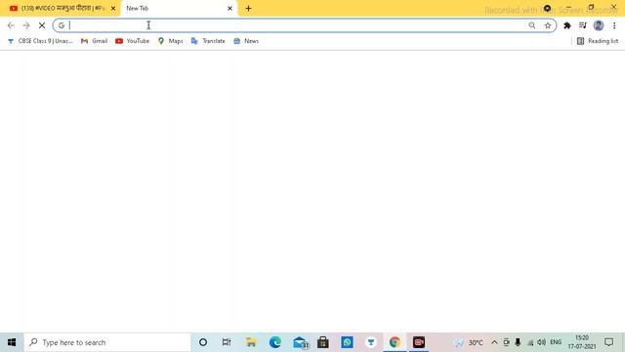Open the Mail app on taskbar
The height and width of the screenshot is (352, 625).
coord(300,342)
